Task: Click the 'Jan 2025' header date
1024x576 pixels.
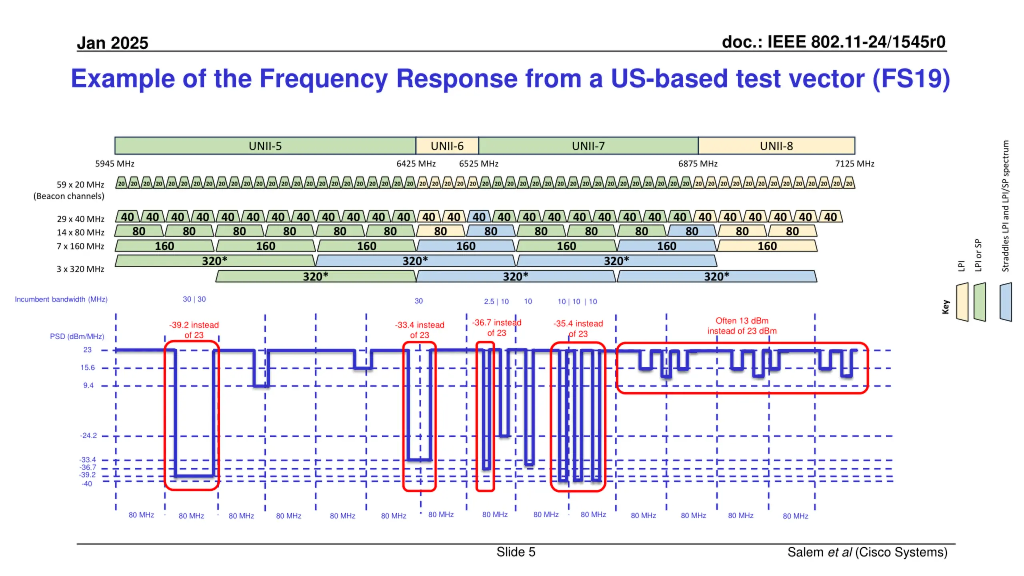Action: (112, 43)
